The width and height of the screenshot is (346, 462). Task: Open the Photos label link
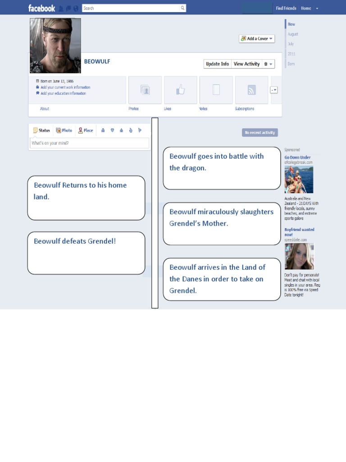(x=133, y=109)
